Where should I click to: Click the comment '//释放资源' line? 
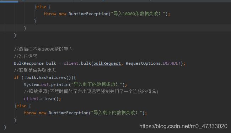[x=91, y=92]
